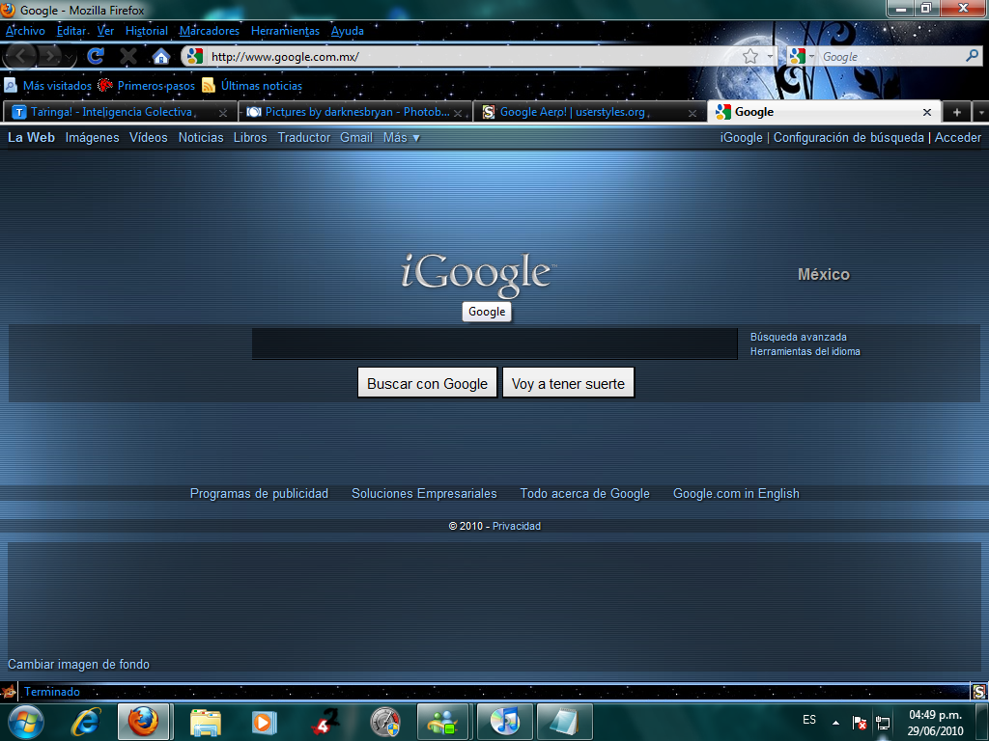The width and height of the screenshot is (989, 741).
Task: Expand the Más dropdown in the Google bar
Action: click(402, 137)
